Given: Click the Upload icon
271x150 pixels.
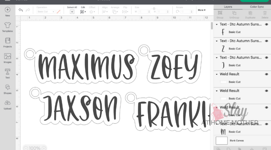Looking at the screenshot, I should pyautogui.click(x=8, y=104).
